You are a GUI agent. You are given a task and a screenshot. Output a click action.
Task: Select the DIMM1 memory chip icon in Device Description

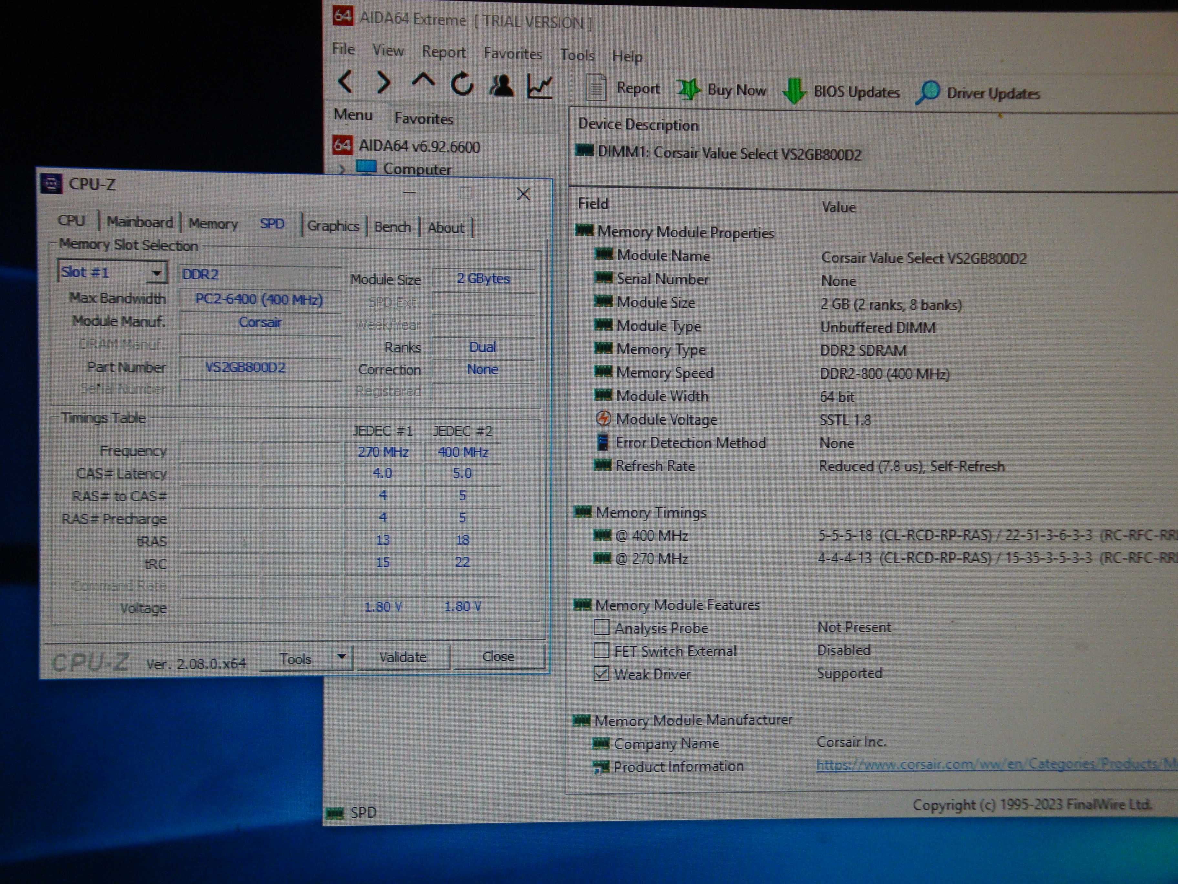(585, 151)
